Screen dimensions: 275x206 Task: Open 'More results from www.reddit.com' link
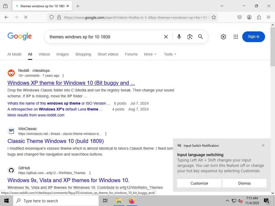pos(36,115)
